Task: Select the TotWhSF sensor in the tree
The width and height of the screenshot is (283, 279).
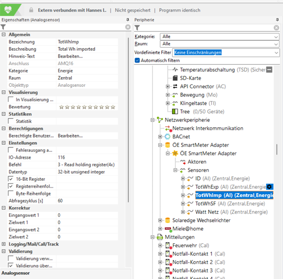Action: point(230,204)
